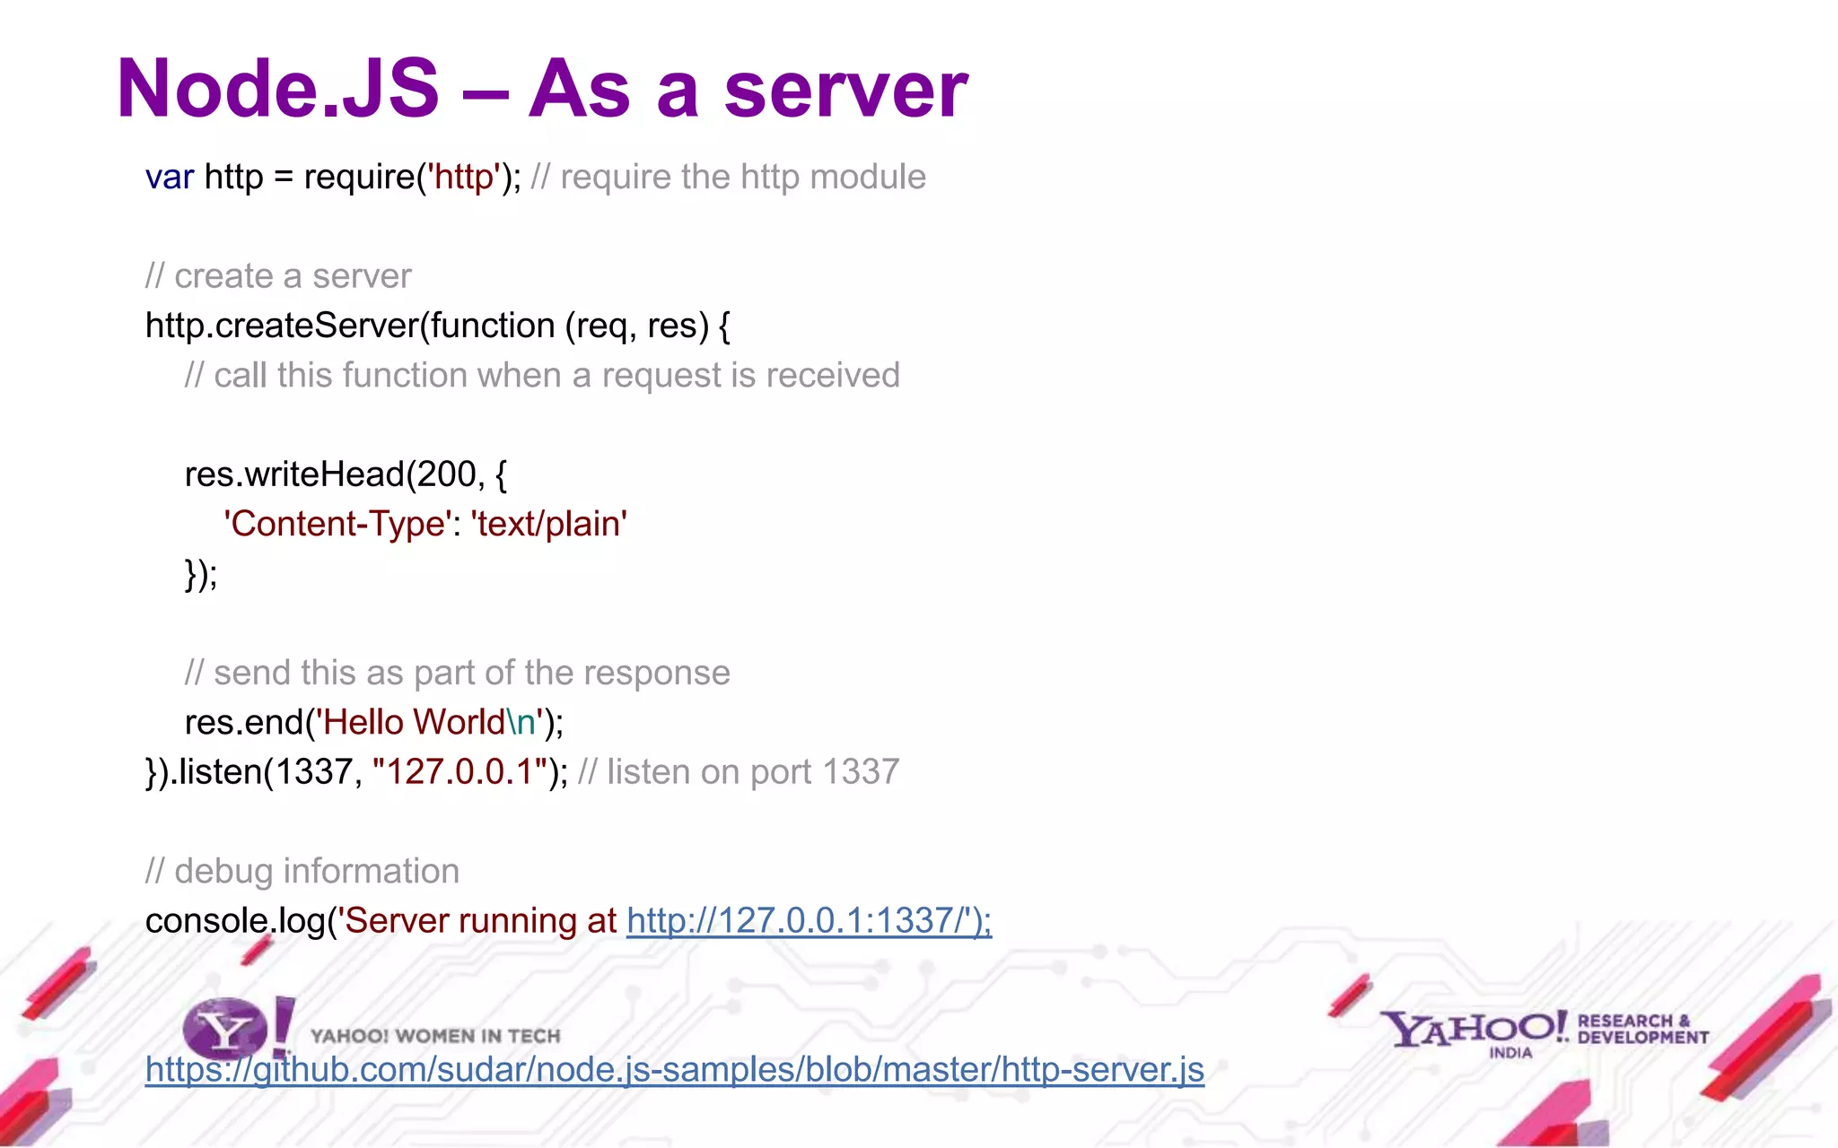
Task: Click the 'http.createServer(function (req, res) {' line
Action: pyautogui.click(x=438, y=326)
